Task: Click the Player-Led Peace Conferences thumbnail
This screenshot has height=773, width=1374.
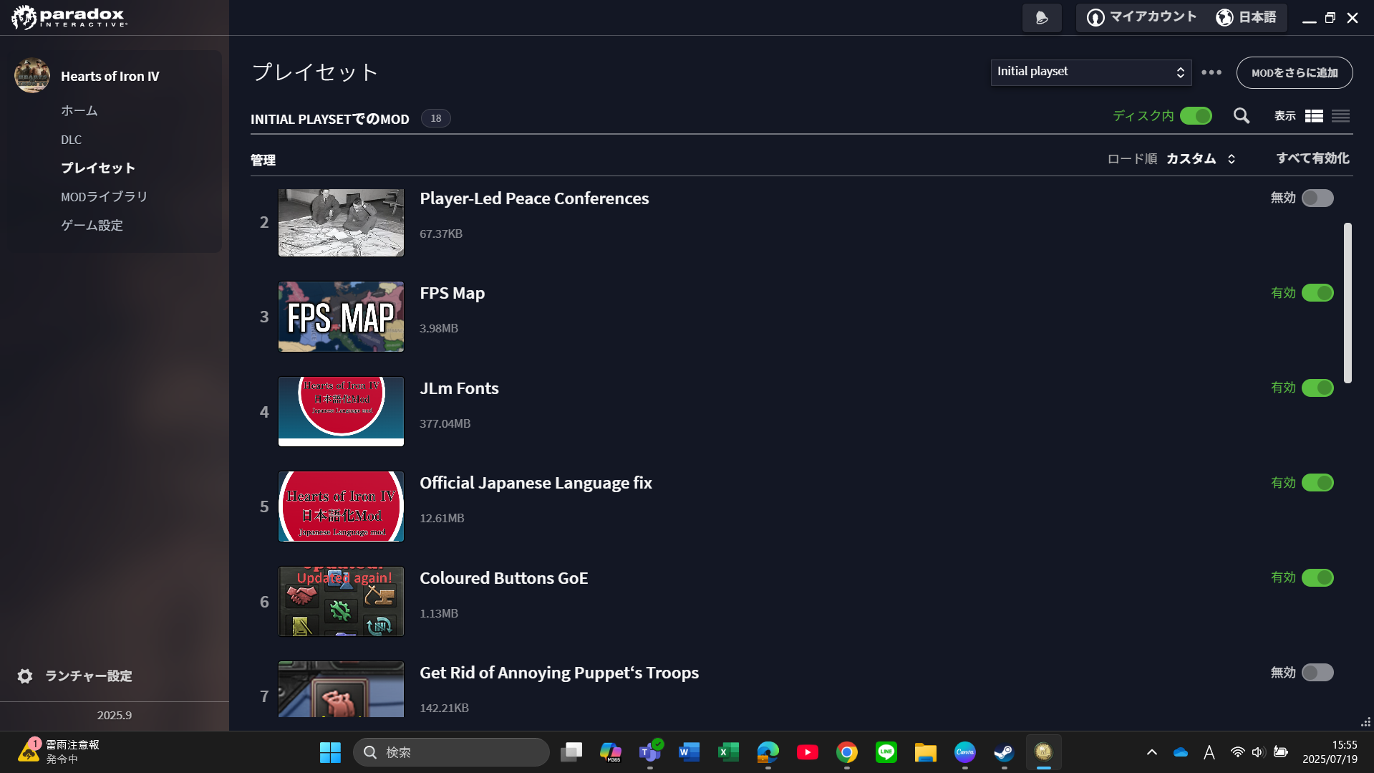Action: pos(341,223)
